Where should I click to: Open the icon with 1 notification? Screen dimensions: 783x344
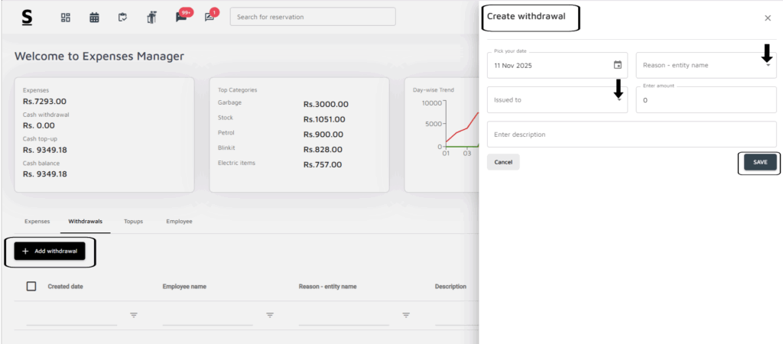tap(209, 17)
